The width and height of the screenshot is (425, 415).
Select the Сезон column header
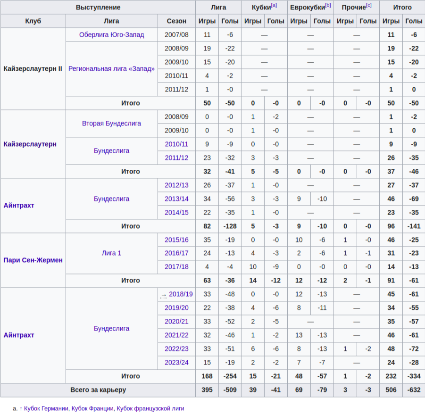point(176,21)
